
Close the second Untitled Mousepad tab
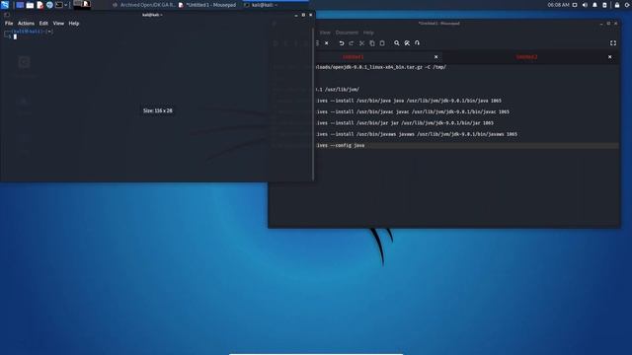[x=610, y=57]
